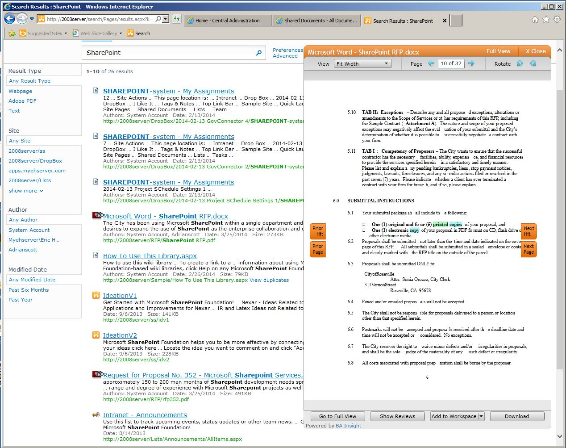Filter by Past Six Months modified date

pos(29,290)
